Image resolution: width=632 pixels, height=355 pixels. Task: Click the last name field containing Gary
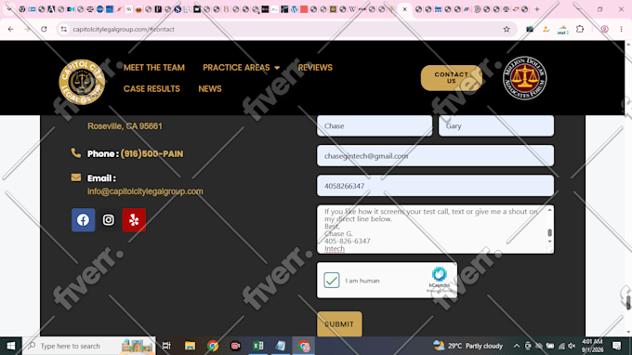coord(496,125)
